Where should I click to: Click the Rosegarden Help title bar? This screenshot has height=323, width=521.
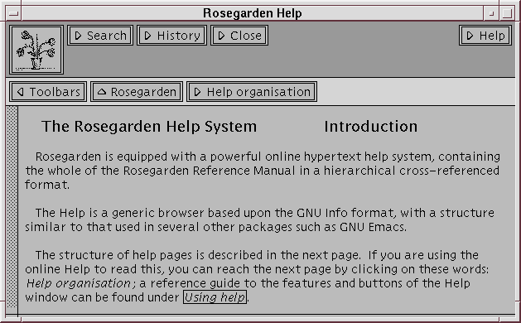(x=253, y=13)
